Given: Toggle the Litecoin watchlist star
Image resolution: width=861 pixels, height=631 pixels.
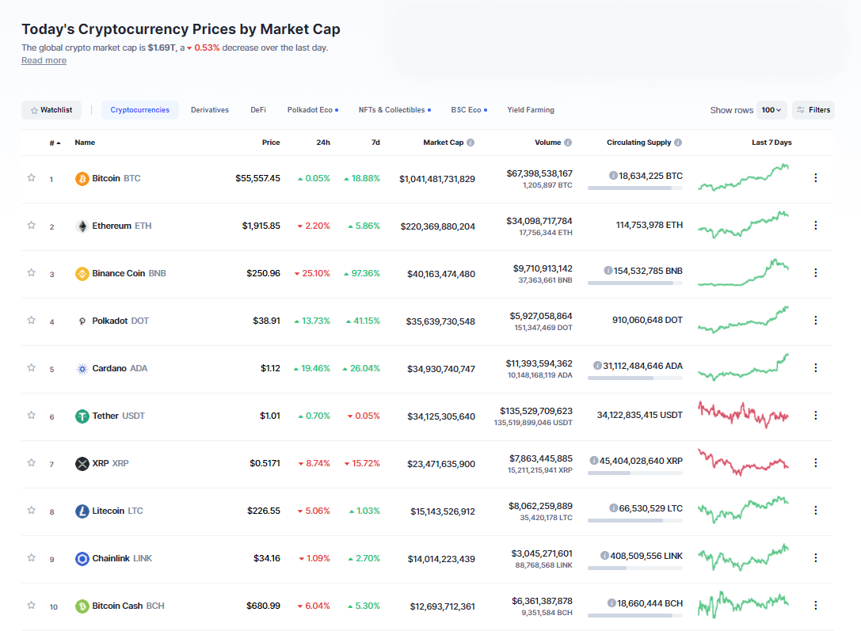Looking at the screenshot, I should [x=32, y=511].
